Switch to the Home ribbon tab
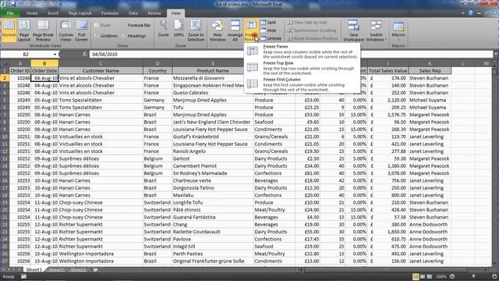Viewport: 499px width, 281px height. pos(32,13)
